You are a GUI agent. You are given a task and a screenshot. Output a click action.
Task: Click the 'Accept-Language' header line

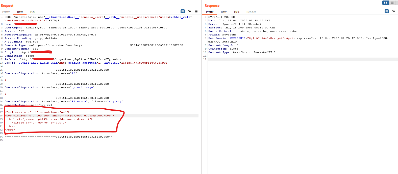(x=51, y=35)
